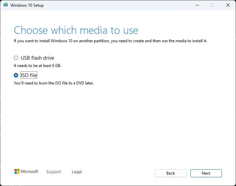
Task: Click the "It needs to be at least 8 GB" note
Action: point(38,66)
